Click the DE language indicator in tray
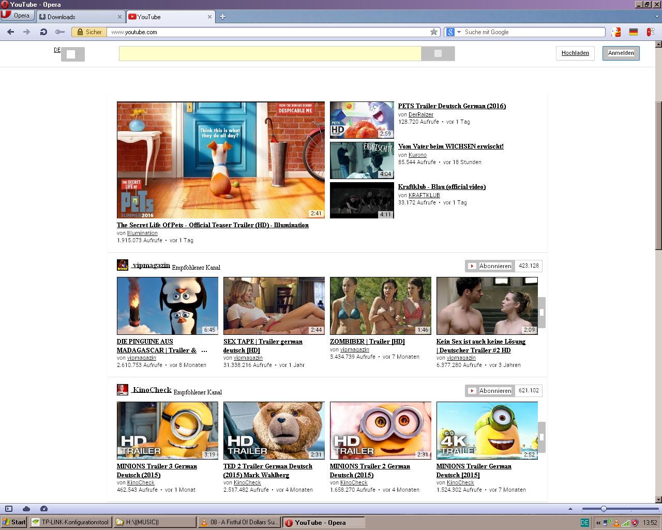Viewport: 662px width, 530px height. tap(584, 523)
